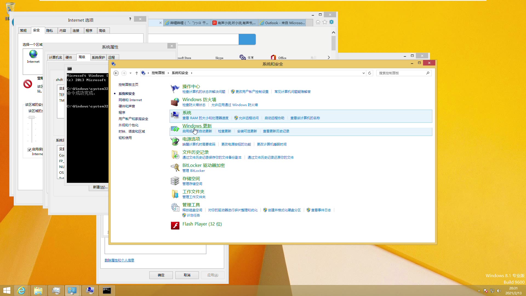Image resolution: width=526 pixels, height=296 pixels.
Task: Expand the address bar history dropdown
Action: coord(364,73)
